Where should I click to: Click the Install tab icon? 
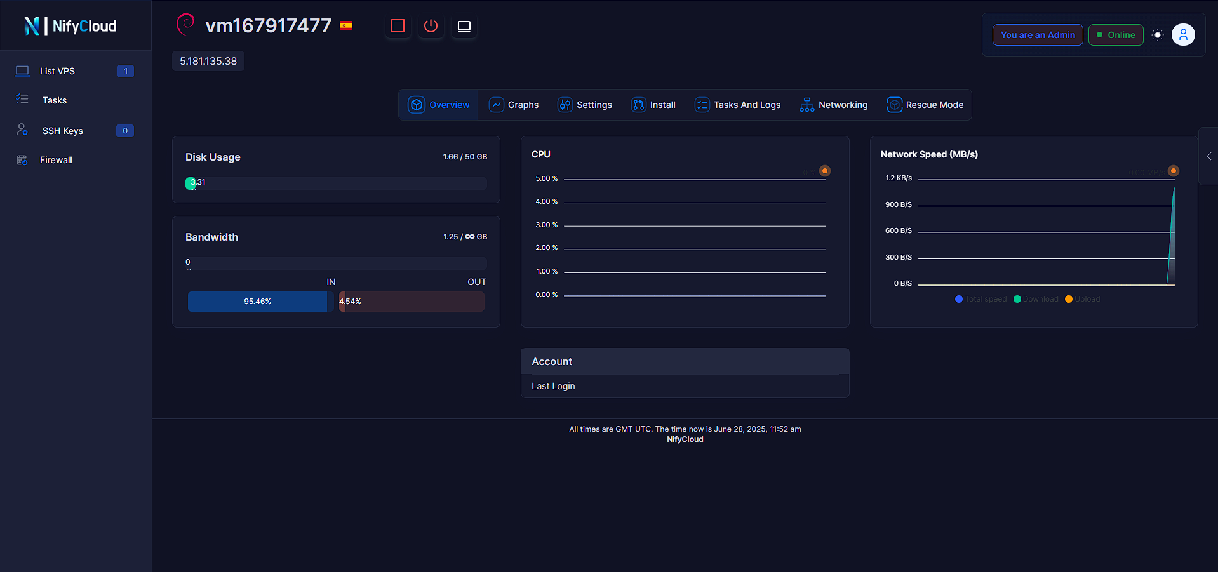click(x=638, y=105)
